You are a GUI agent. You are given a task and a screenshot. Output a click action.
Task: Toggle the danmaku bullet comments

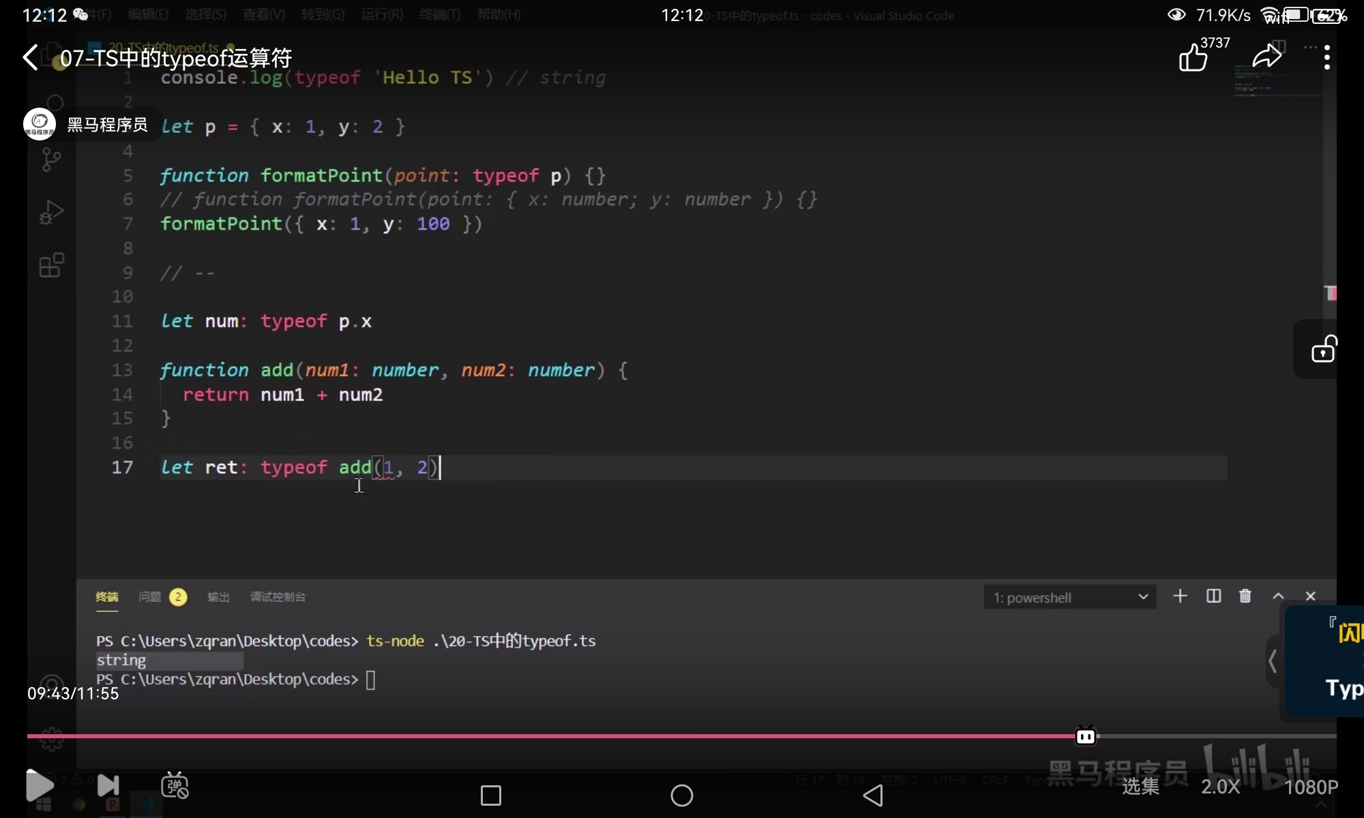point(175,786)
